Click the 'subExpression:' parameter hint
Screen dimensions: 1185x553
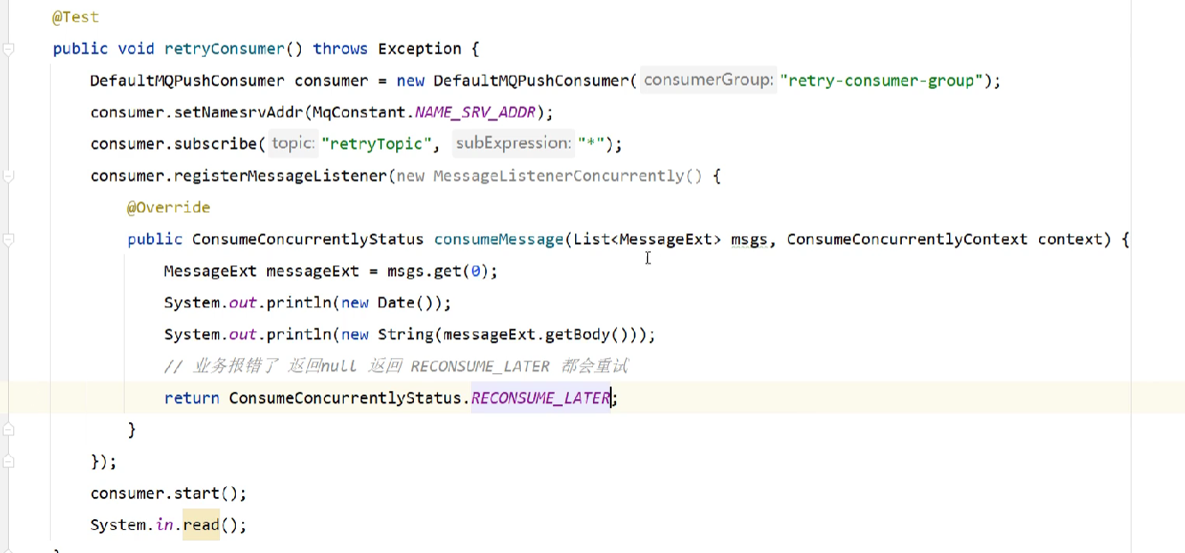tap(513, 143)
